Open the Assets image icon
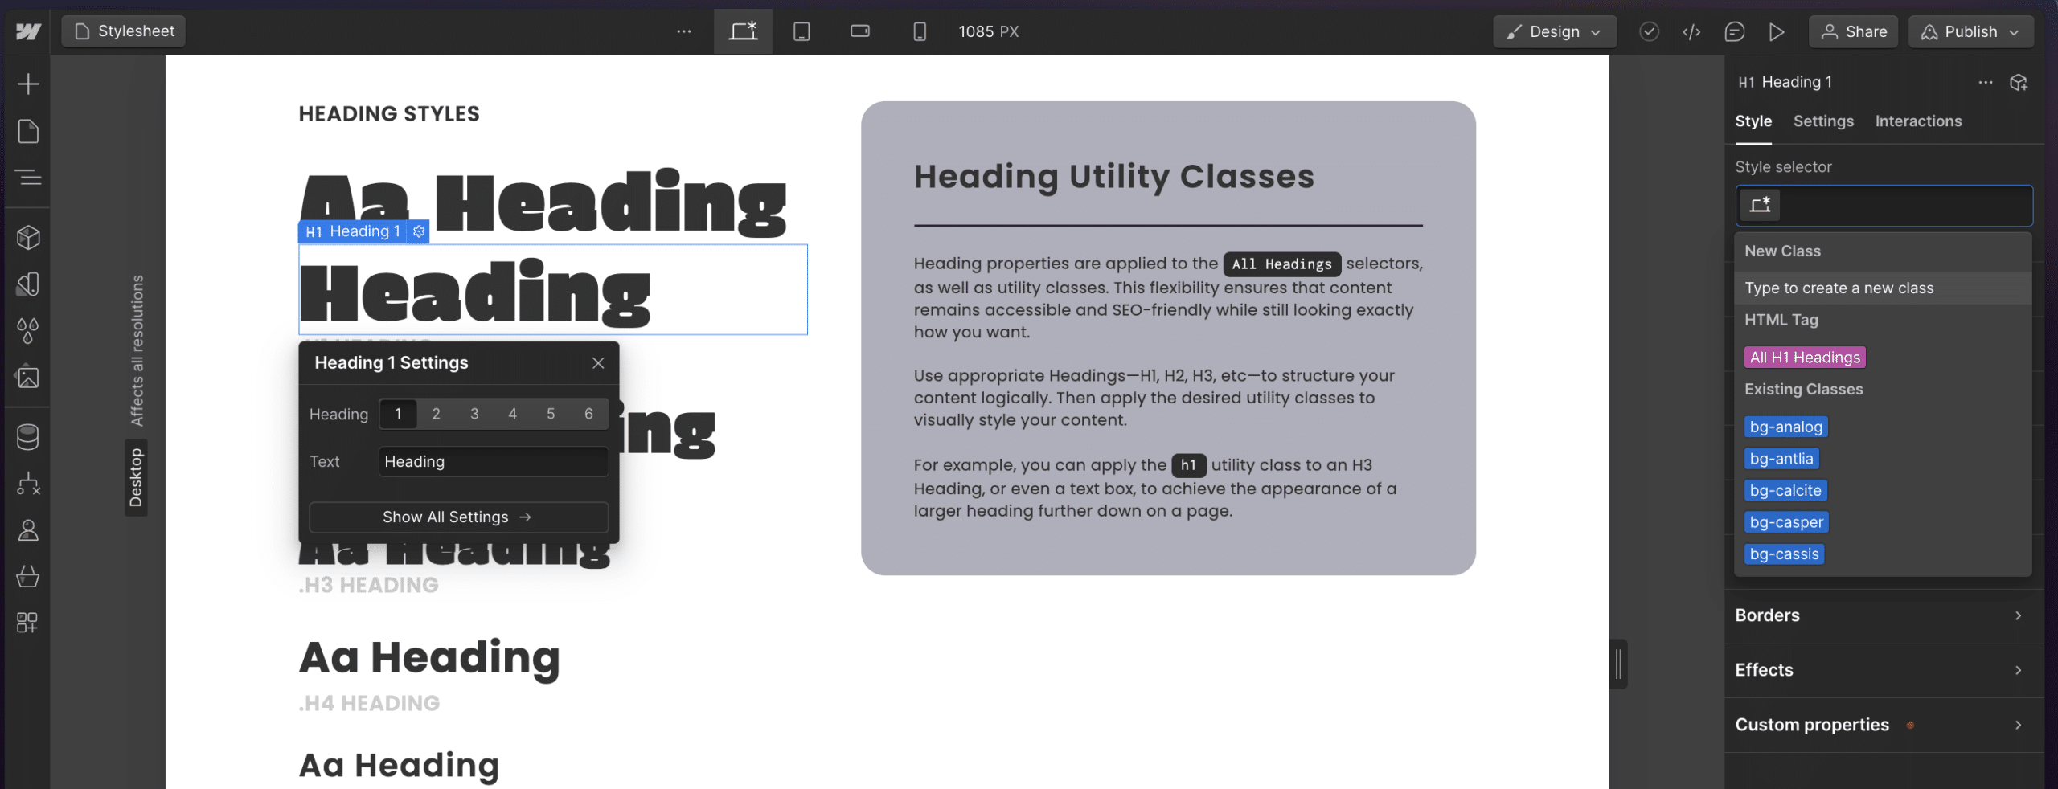 coord(28,377)
